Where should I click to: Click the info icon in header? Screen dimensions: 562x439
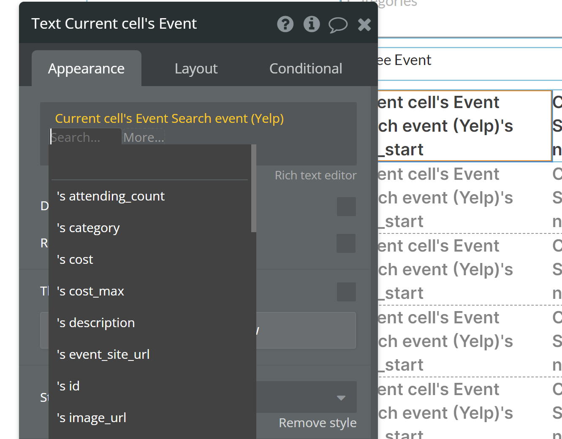pyautogui.click(x=312, y=24)
